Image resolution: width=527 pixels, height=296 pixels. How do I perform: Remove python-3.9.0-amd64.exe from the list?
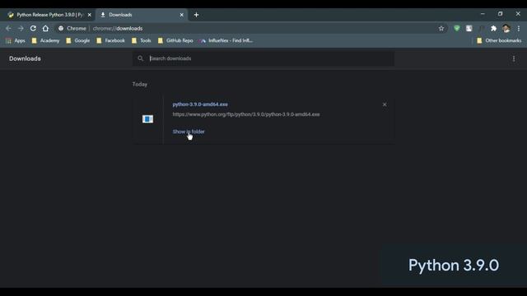(385, 104)
